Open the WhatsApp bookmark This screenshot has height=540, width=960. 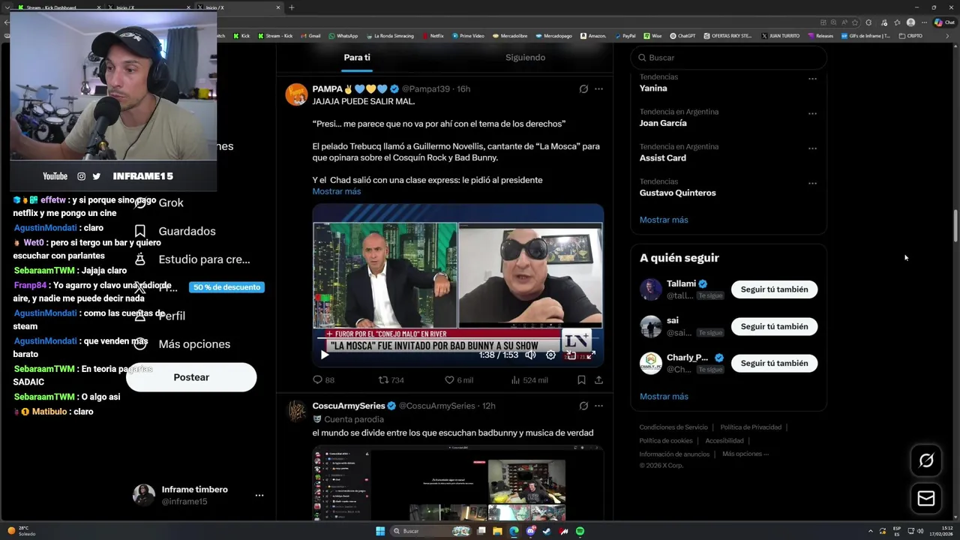pyautogui.click(x=342, y=35)
